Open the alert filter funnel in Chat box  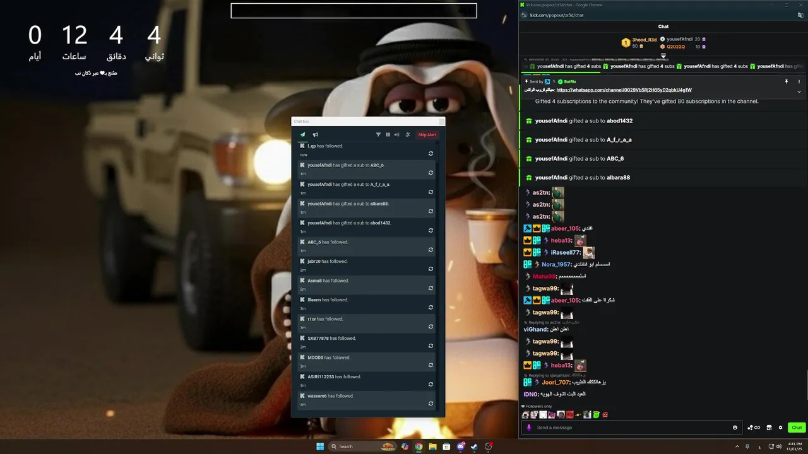[379, 134]
